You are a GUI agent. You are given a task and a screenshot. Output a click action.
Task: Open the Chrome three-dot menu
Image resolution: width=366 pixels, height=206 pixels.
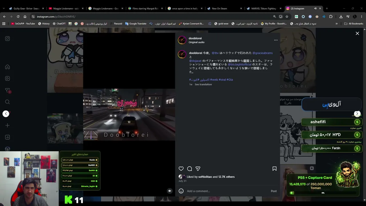[361, 17]
